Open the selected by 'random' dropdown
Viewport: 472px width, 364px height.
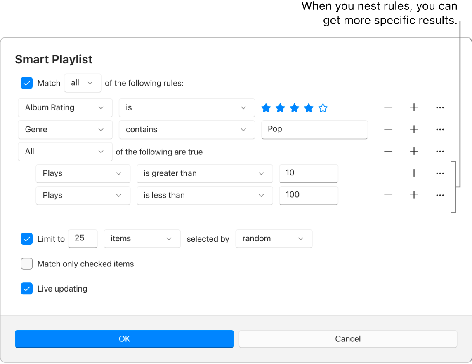[274, 239]
